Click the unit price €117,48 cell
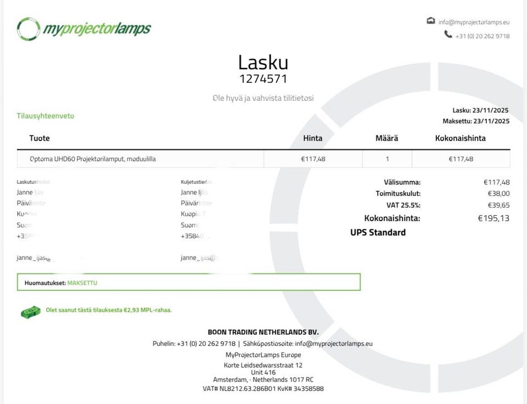 click(313, 159)
